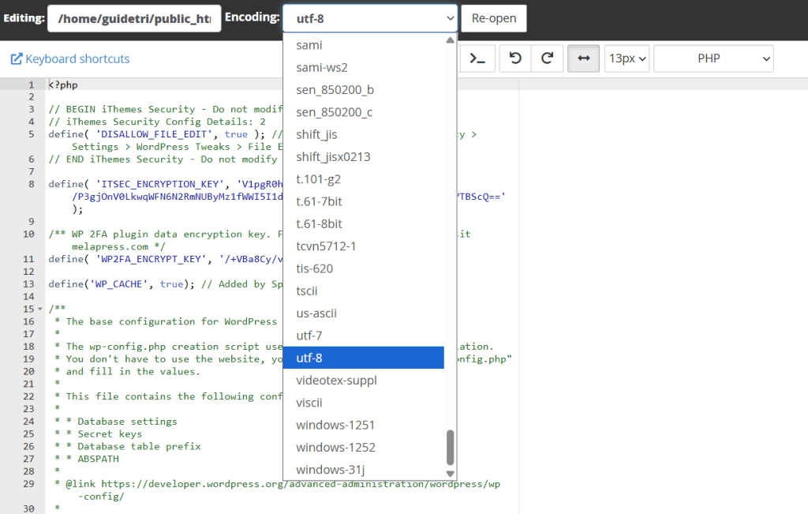Open the PHP language mode dropdown
Image resolution: width=808 pixels, height=514 pixels.
tap(713, 58)
